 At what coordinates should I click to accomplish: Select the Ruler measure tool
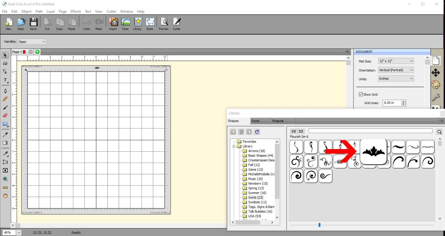[x=5, y=187]
